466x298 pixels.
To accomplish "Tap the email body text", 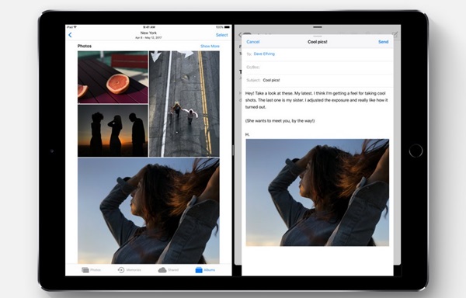I will 317,107.
